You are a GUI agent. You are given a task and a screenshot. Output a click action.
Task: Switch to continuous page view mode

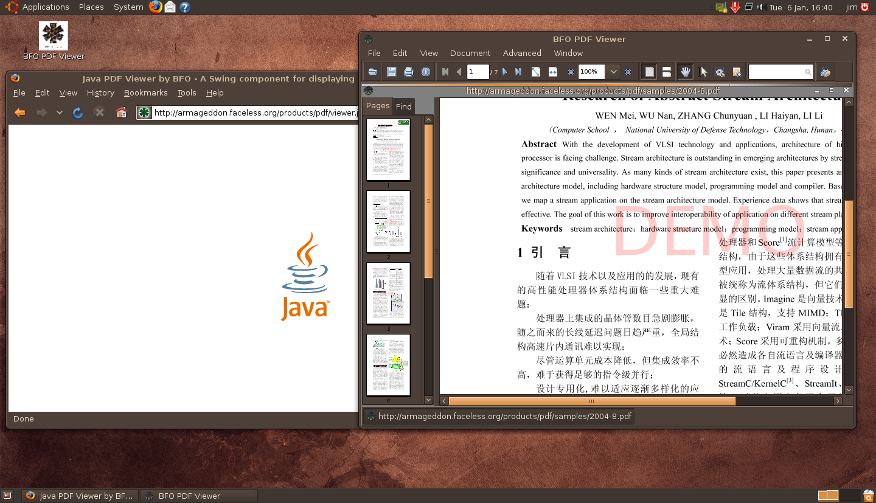[667, 71]
